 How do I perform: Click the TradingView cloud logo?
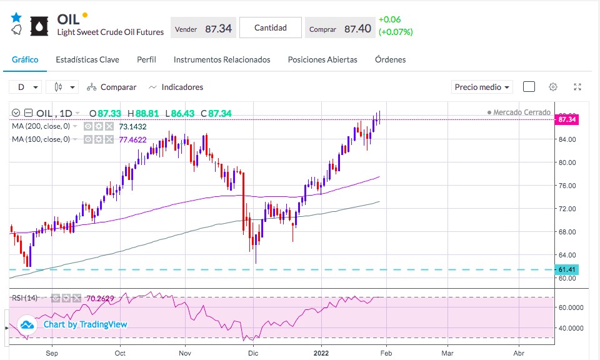click(27, 325)
